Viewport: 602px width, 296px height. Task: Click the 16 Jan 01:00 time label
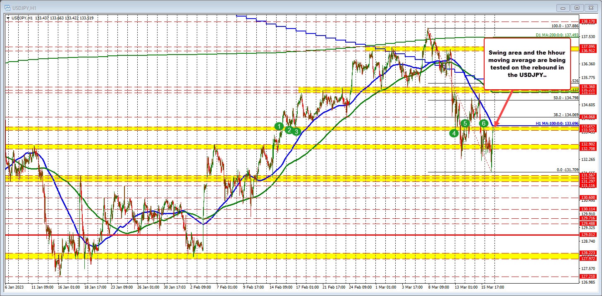[68, 286]
